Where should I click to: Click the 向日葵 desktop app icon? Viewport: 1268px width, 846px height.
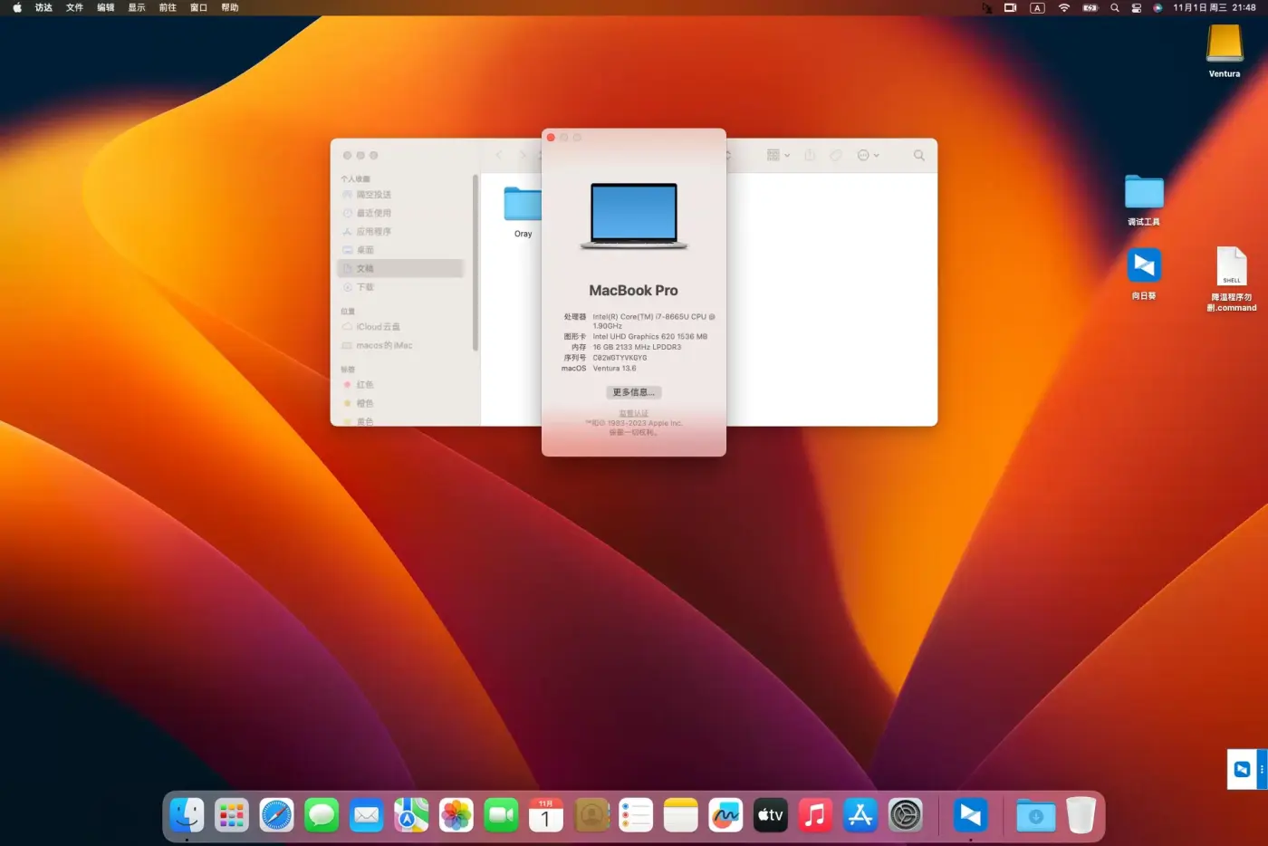pyautogui.click(x=1144, y=266)
